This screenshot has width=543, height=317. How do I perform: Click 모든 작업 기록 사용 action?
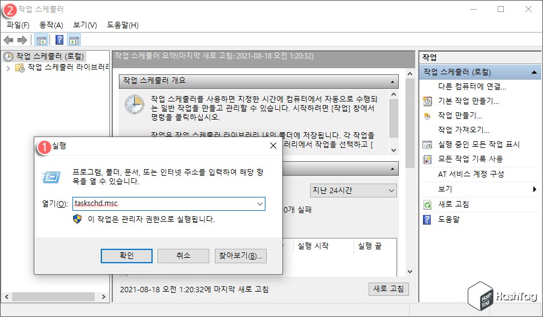(470, 159)
